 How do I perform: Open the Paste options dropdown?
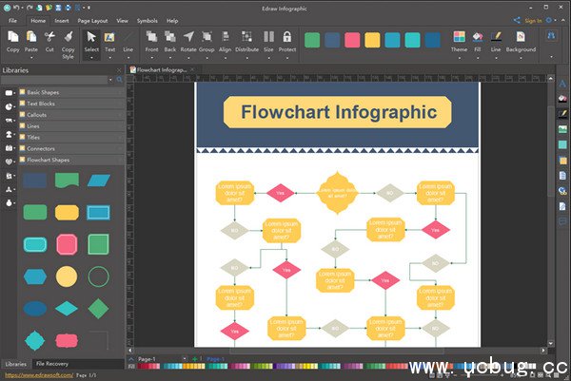(32, 57)
